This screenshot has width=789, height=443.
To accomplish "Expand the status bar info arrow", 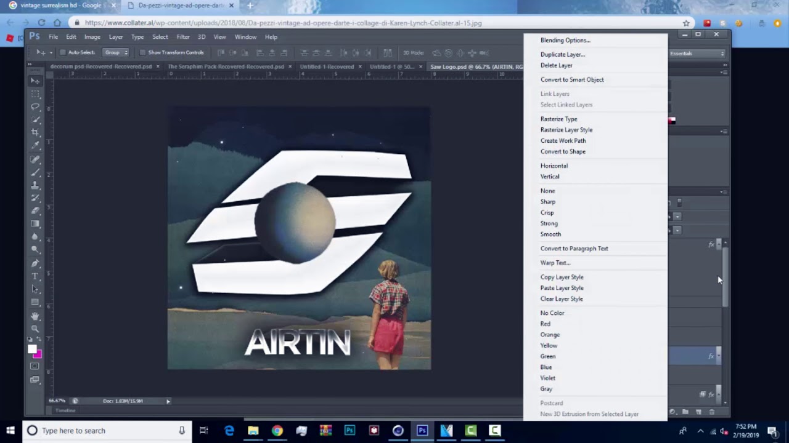I will pos(168,401).
